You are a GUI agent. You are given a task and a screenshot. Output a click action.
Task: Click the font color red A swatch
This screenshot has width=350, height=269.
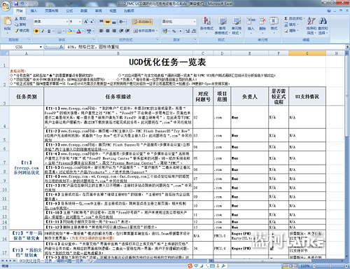79,31
